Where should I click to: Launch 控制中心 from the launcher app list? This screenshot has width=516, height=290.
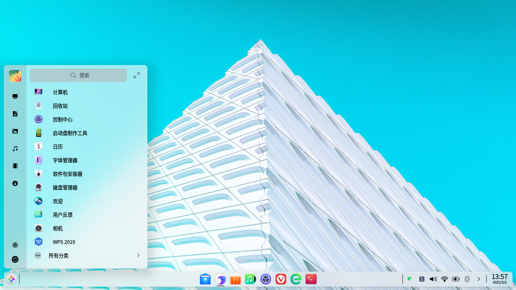pos(87,119)
